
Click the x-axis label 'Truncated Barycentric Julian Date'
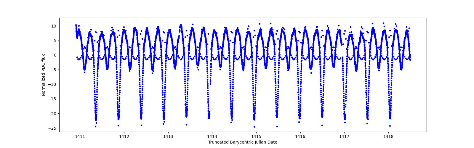pos(243,142)
